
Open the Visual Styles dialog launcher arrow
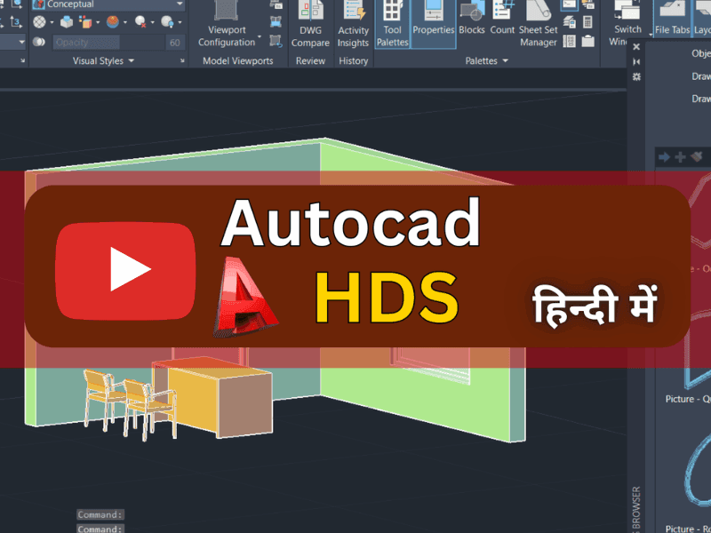tap(182, 60)
